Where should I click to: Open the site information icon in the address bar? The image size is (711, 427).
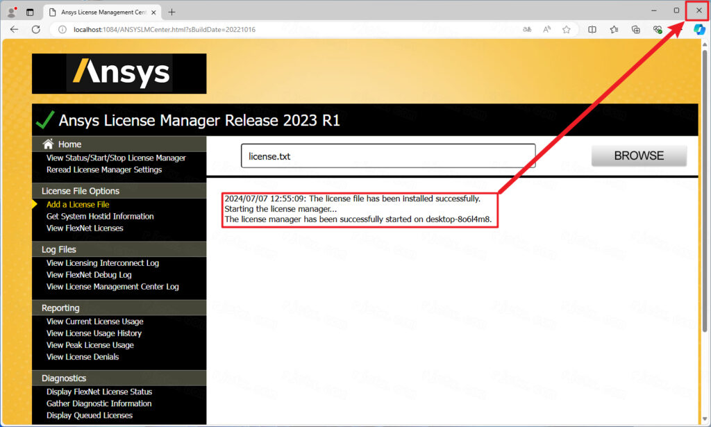(x=62, y=29)
